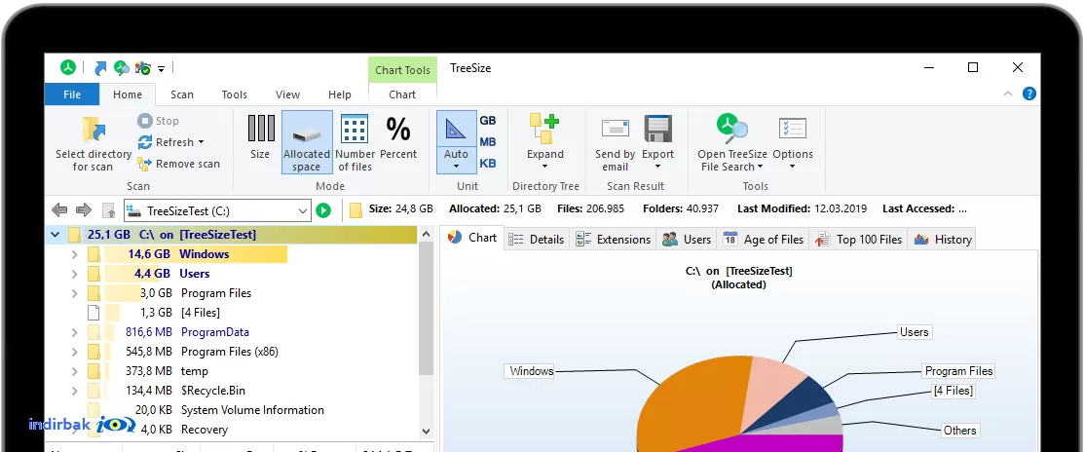1085x452 pixels.
Task: Switch to Percent display mode
Action: 398,137
